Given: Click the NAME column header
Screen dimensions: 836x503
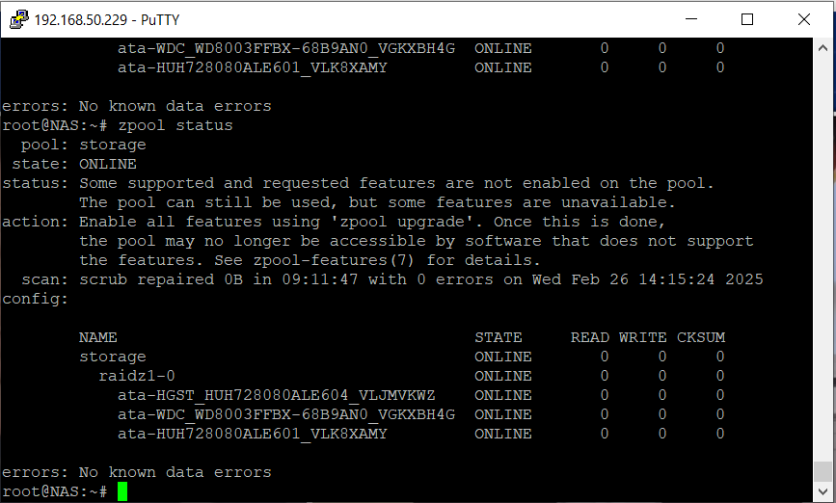Looking at the screenshot, I should pos(97,337).
